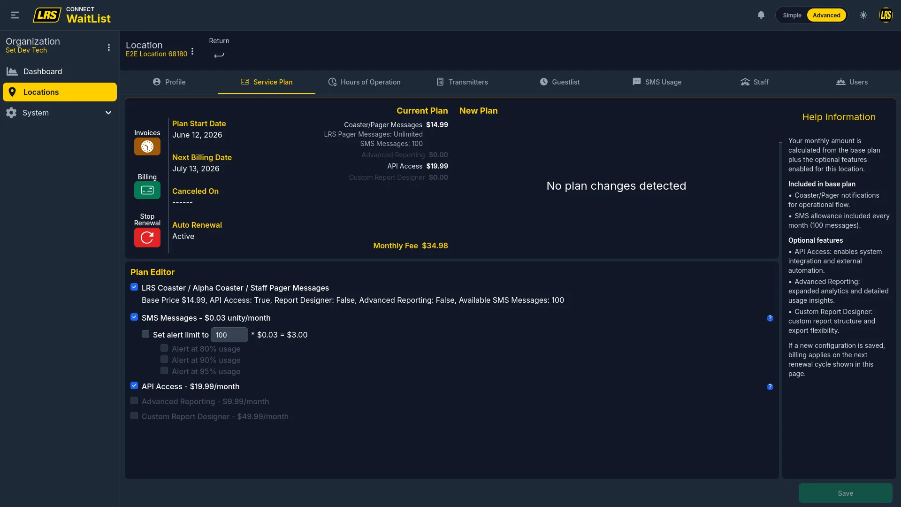
Task: Open the Hours of Operation tab
Action: pos(364,82)
